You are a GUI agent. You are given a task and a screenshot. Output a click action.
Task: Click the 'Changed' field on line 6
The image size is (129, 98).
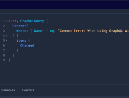click(x=27, y=46)
